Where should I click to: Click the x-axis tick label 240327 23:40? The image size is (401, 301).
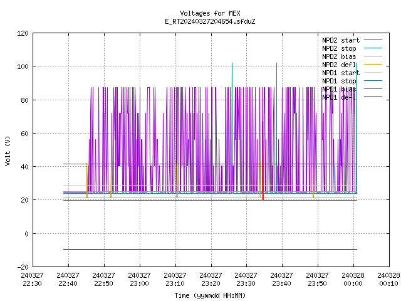click(x=281, y=280)
